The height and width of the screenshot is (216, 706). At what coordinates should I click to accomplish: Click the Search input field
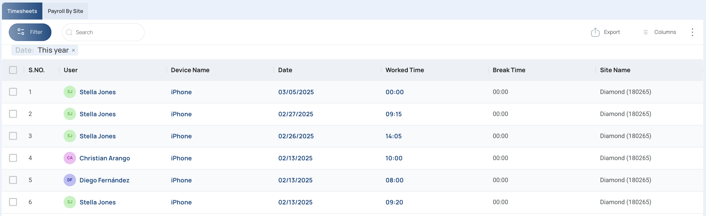click(x=103, y=32)
